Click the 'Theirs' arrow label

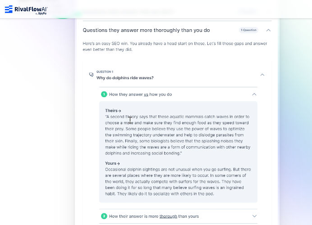(113, 111)
